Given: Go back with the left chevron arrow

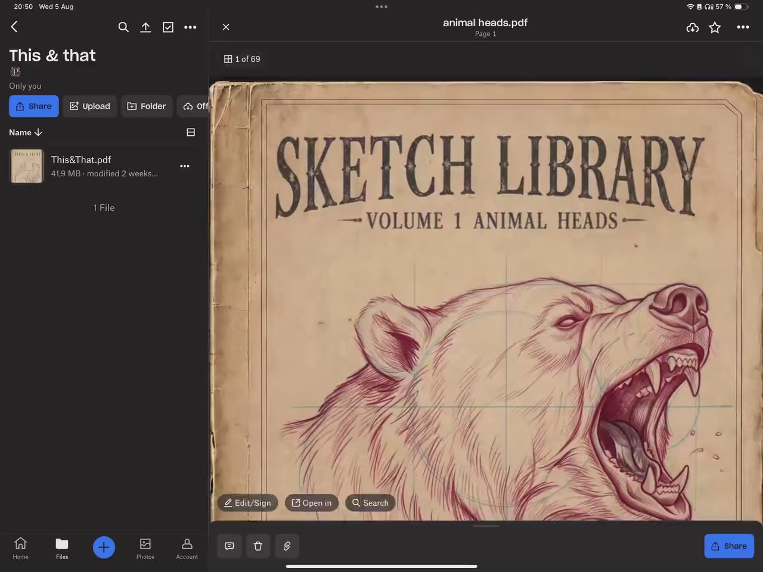Looking at the screenshot, I should click(x=14, y=27).
